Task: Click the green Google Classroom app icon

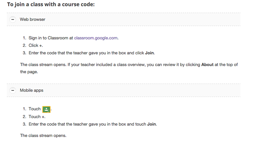Action: pos(47,109)
